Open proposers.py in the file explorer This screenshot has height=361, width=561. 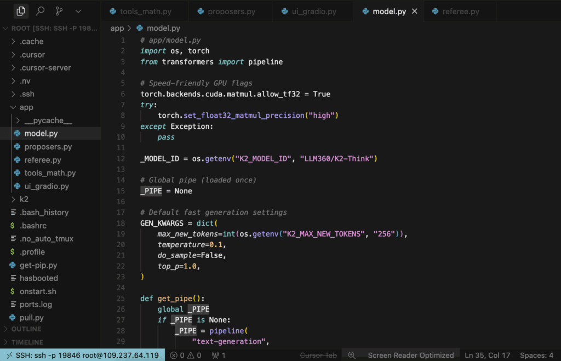pos(48,147)
